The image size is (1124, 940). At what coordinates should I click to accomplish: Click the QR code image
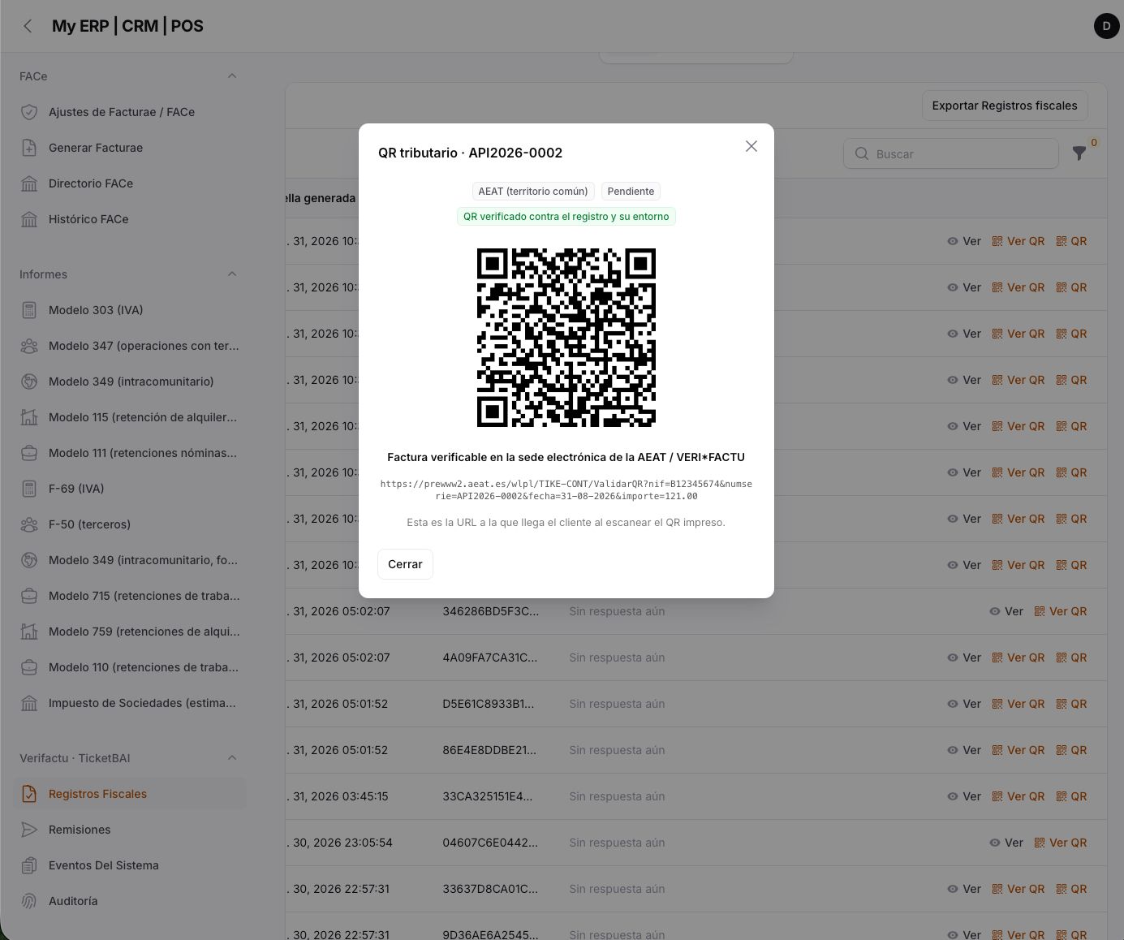pyautogui.click(x=566, y=338)
